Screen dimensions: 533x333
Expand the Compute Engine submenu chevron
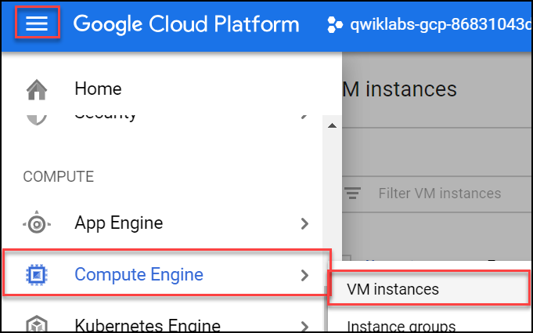click(305, 275)
